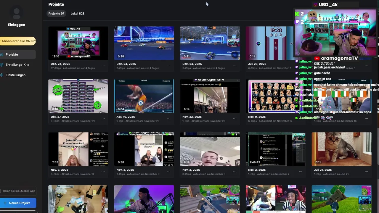The width and height of the screenshot is (379, 213).
Task: Open the 9:19 Nov. 2 project thumbnail
Action: tap(210, 149)
